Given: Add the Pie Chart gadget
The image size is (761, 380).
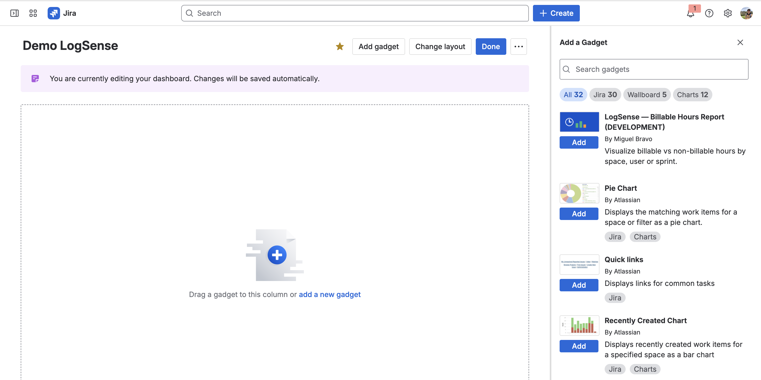Looking at the screenshot, I should coord(579,214).
